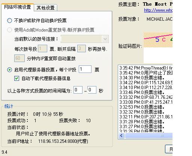Switch to the 其他设置 tab
This screenshot has width=192, height=156.
tap(45, 8)
